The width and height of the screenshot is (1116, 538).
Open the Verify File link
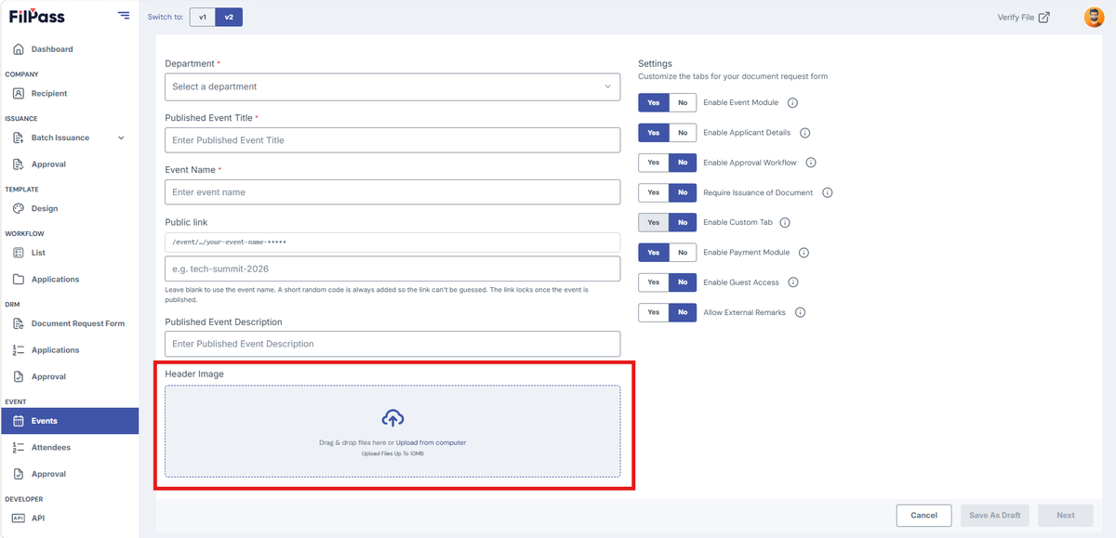(x=1023, y=17)
